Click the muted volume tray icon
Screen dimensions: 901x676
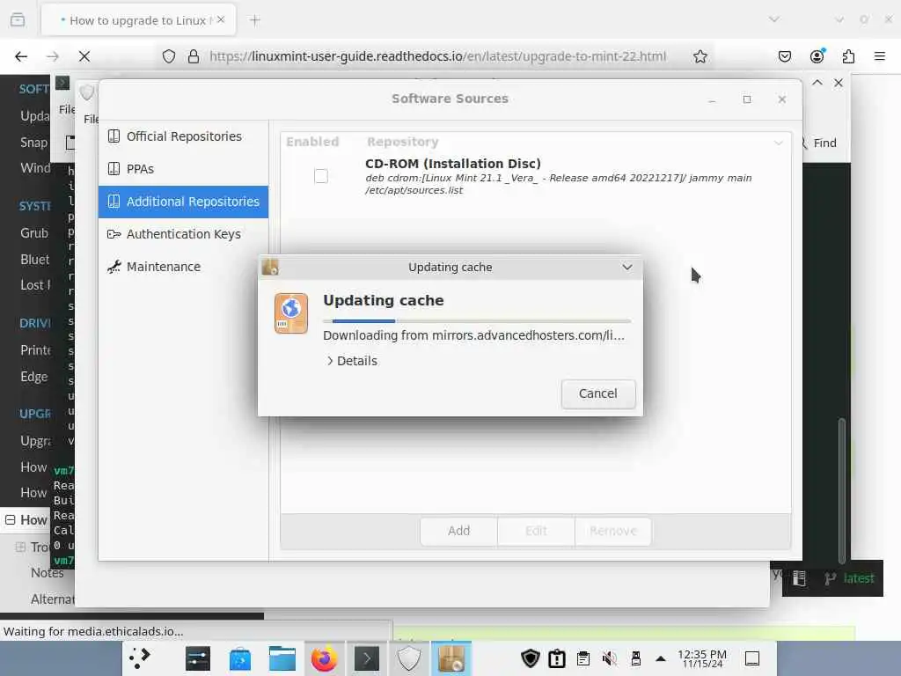pyautogui.click(x=610, y=658)
